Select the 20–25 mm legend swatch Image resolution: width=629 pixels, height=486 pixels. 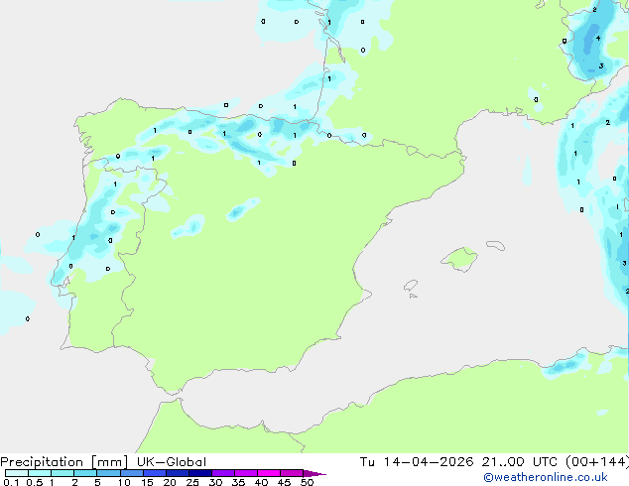pos(178,473)
